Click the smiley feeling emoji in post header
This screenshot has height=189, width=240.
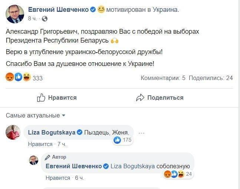pyautogui.click(x=101, y=10)
